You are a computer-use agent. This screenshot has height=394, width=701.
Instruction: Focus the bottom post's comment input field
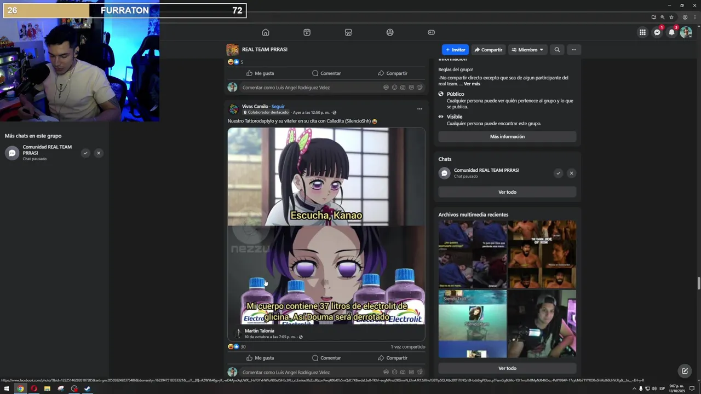[x=332, y=372]
